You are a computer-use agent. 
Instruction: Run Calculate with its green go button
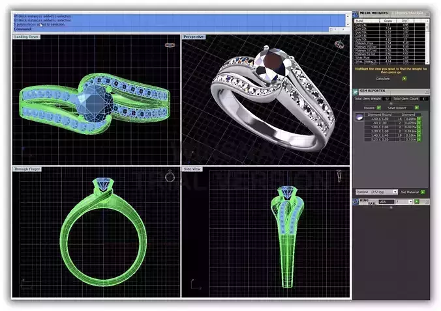404,79
